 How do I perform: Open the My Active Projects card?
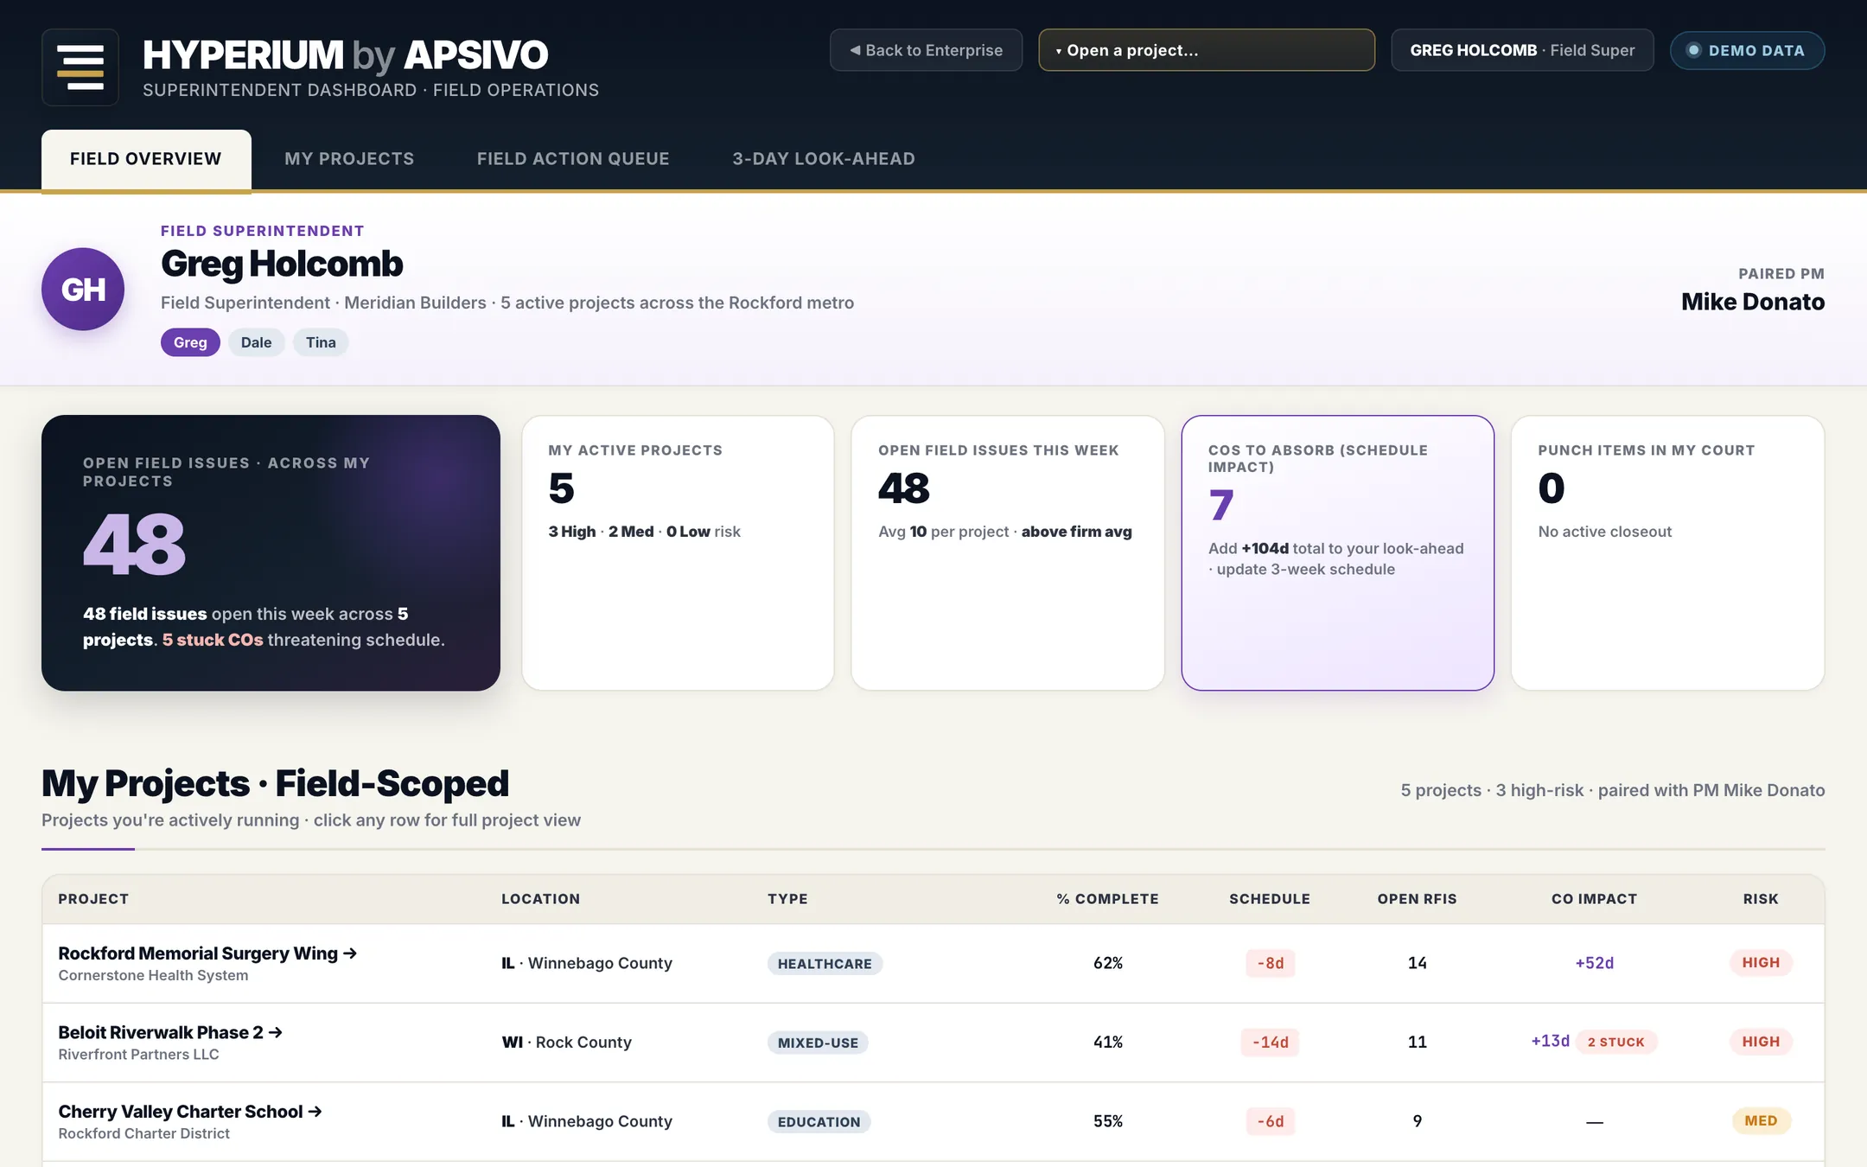click(678, 552)
